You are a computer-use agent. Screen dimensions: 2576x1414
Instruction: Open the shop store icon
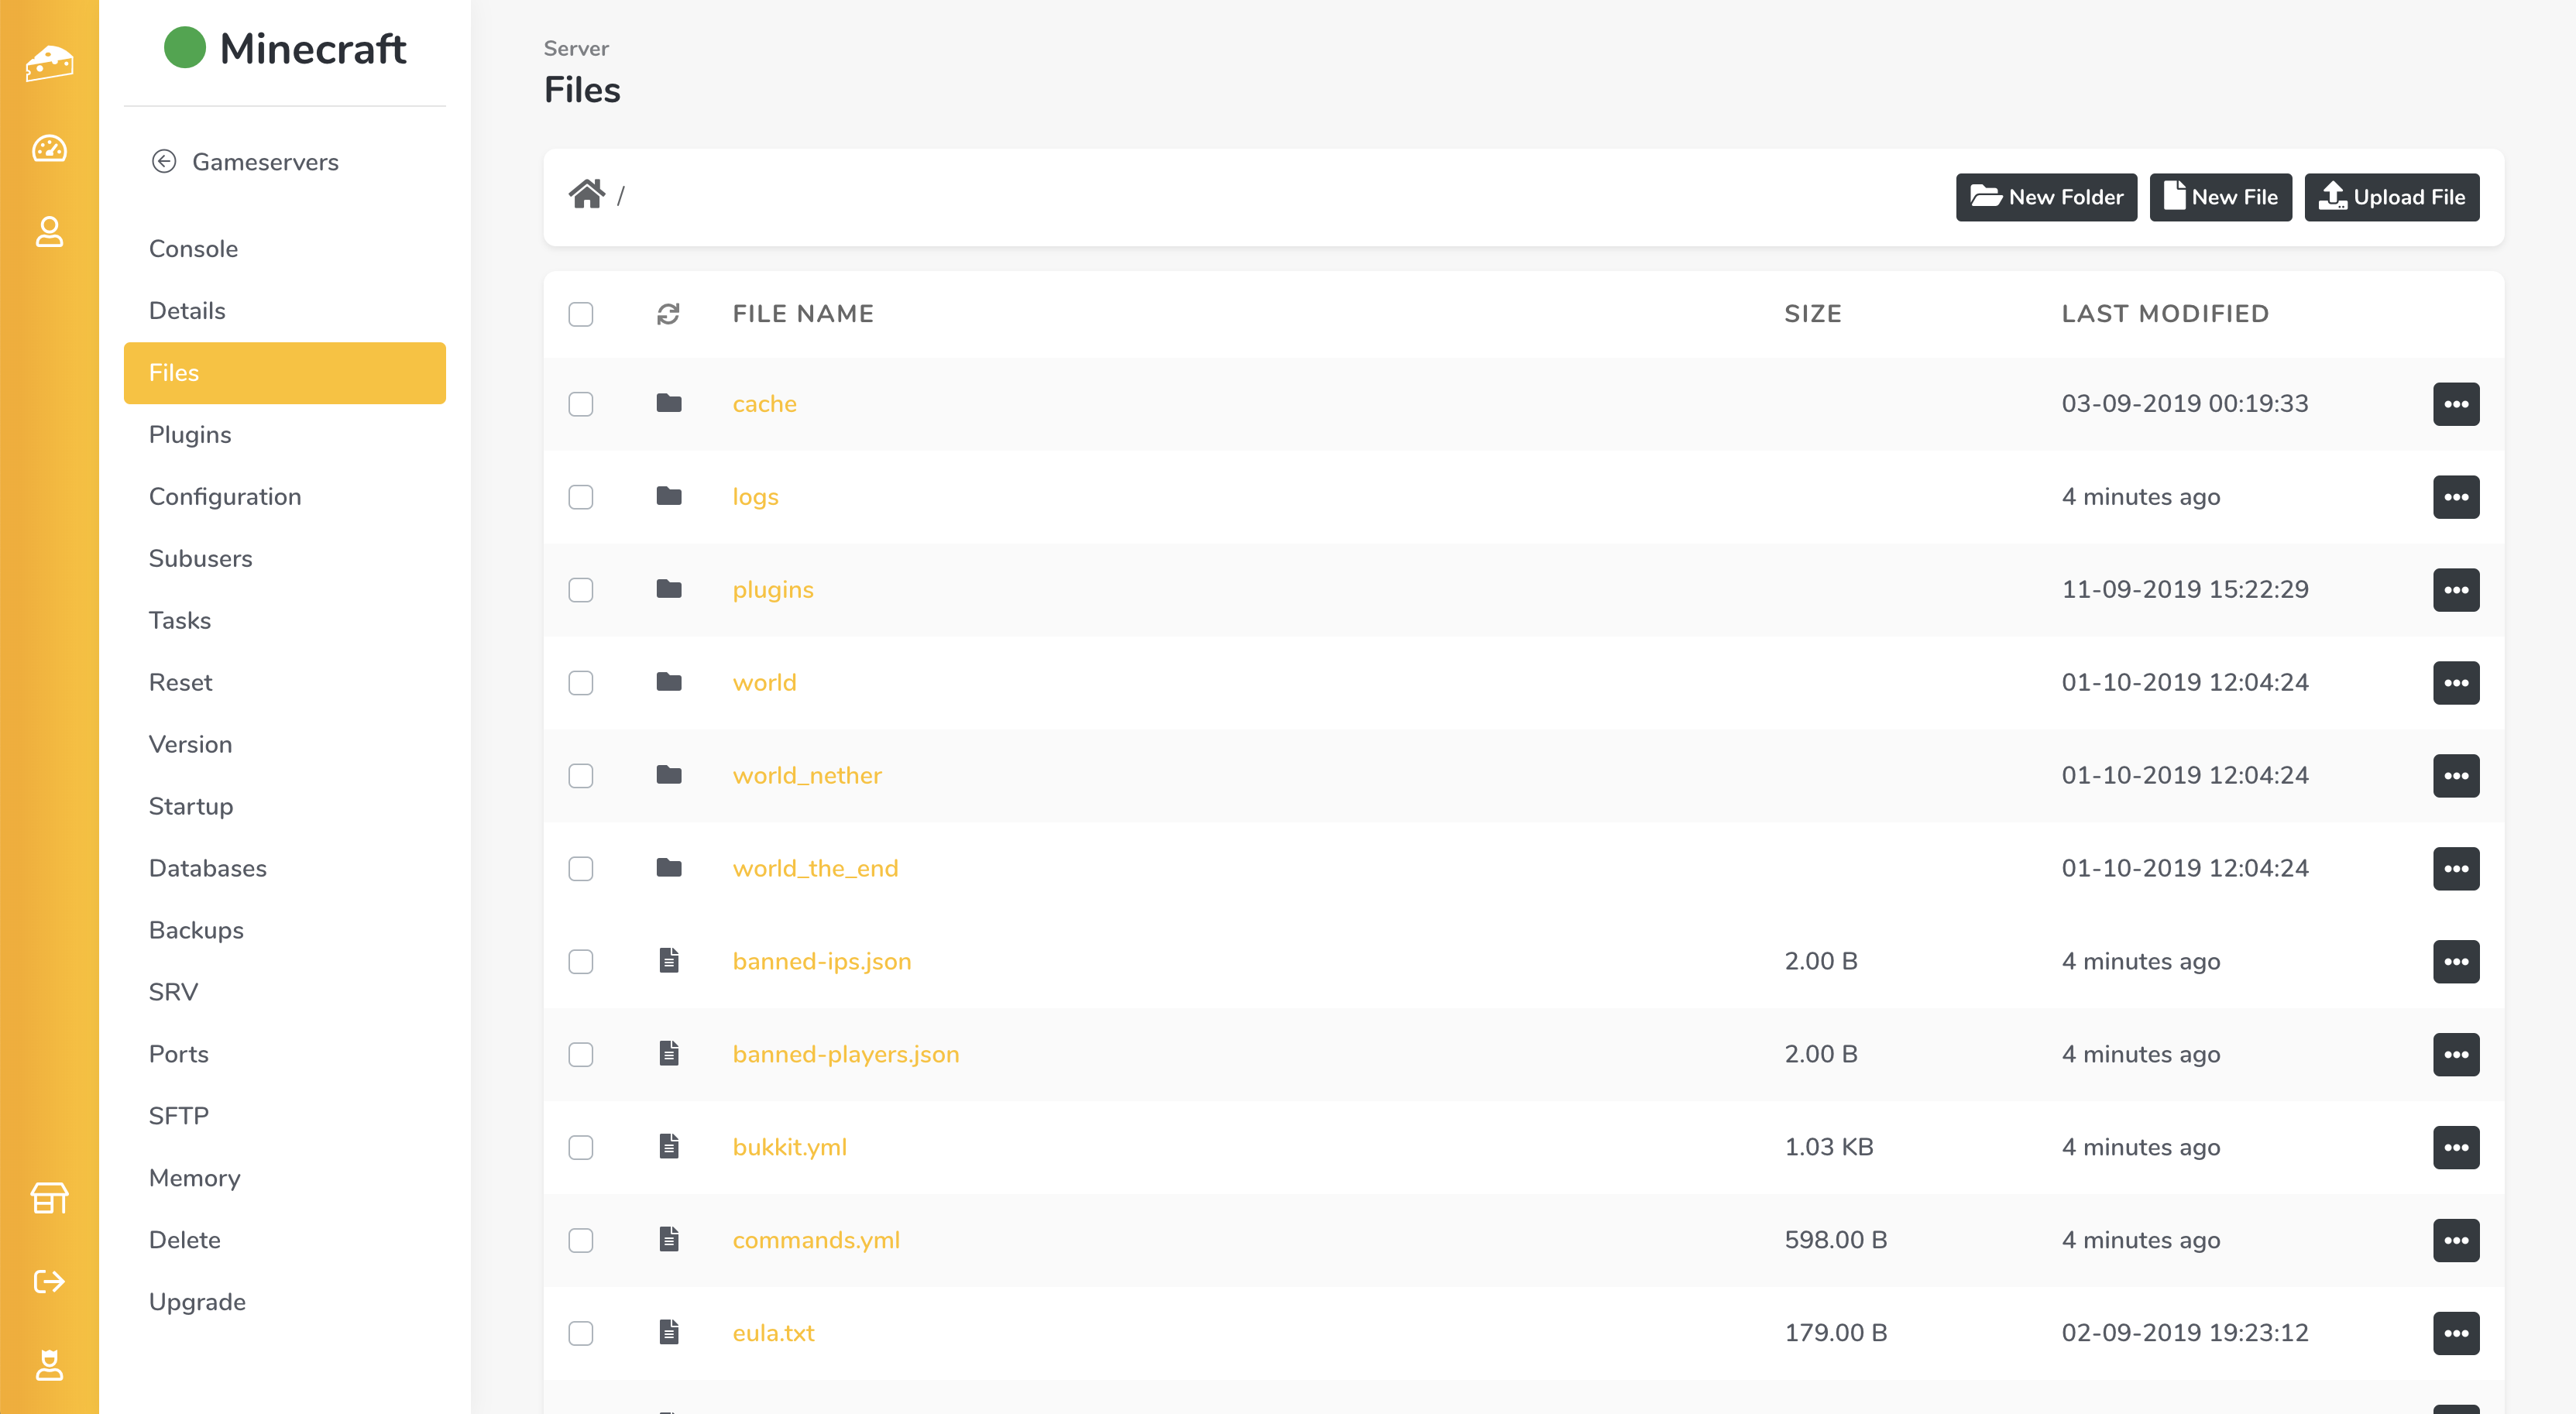coord(49,1197)
